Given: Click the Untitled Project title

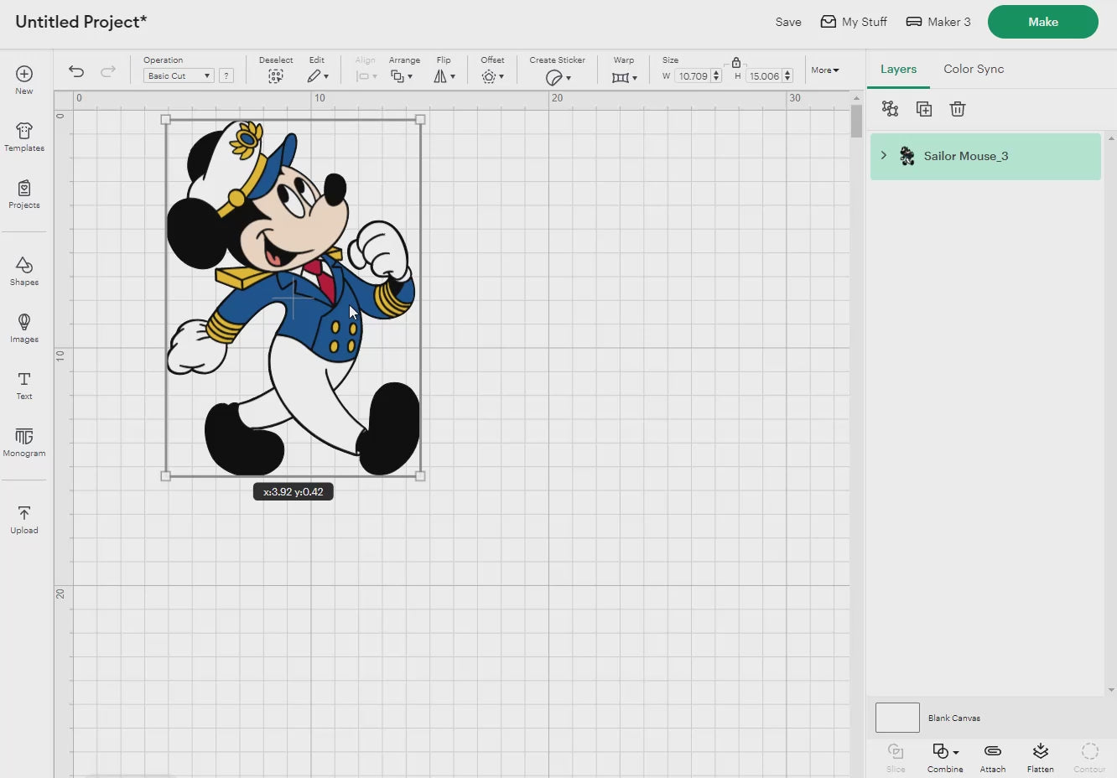Looking at the screenshot, I should pos(81,22).
